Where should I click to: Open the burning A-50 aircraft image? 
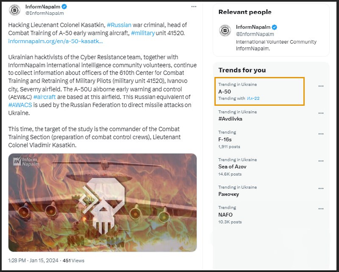[103, 202]
